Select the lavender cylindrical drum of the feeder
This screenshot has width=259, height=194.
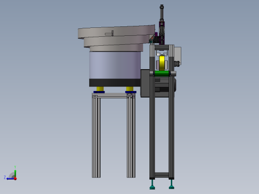tap(115, 65)
